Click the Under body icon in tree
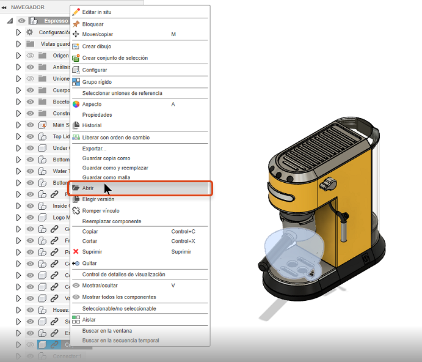The height and width of the screenshot is (362, 422). [42, 148]
